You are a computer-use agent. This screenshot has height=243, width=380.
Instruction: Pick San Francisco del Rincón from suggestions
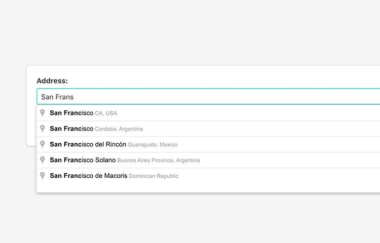[x=208, y=144]
